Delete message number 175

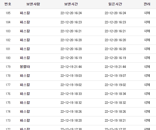(147, 102)
